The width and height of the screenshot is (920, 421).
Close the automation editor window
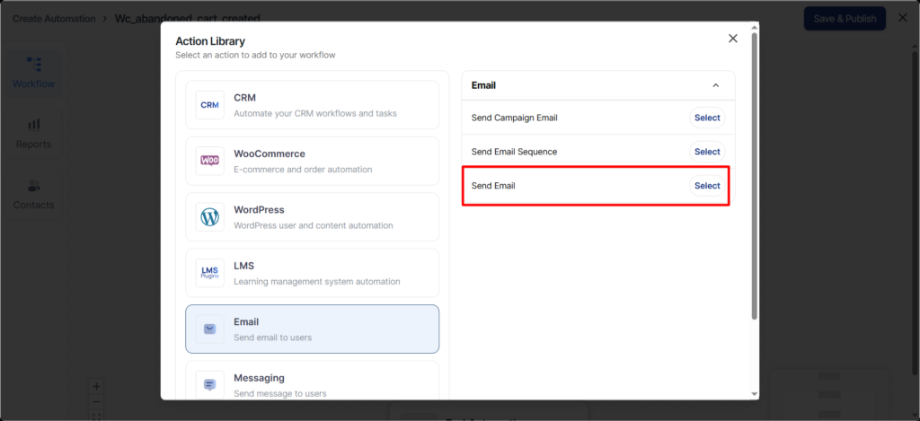tap(902, 18)
